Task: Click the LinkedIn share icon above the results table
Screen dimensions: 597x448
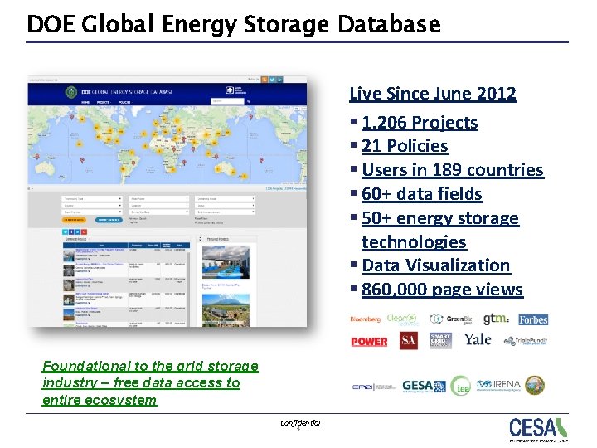Action: pyautogui.click(x=78, y=231)
